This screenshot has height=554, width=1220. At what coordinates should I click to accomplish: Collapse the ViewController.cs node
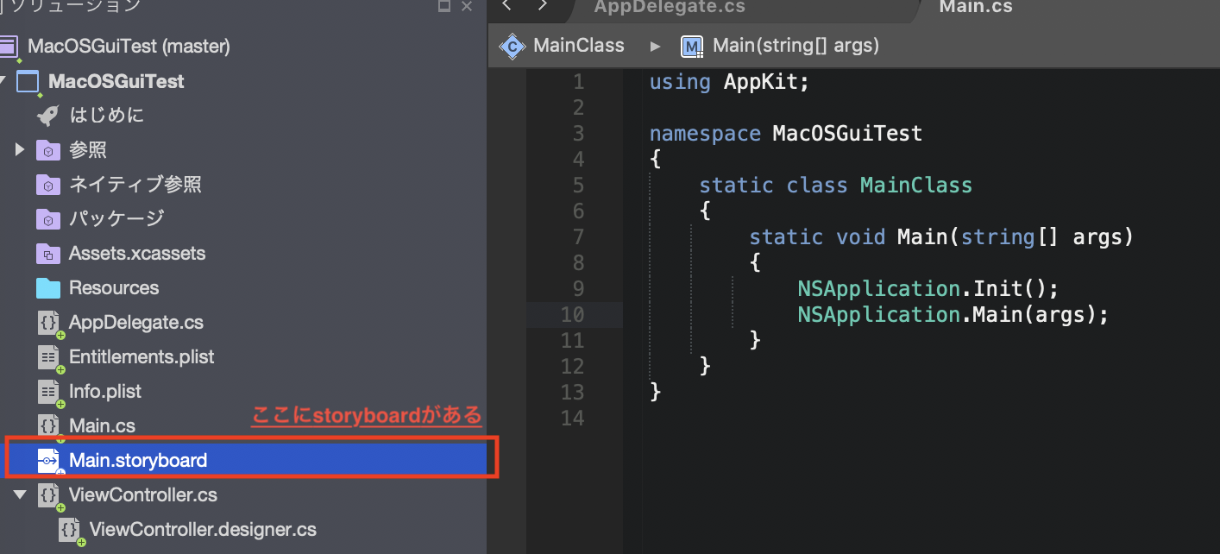coord(20,495)
